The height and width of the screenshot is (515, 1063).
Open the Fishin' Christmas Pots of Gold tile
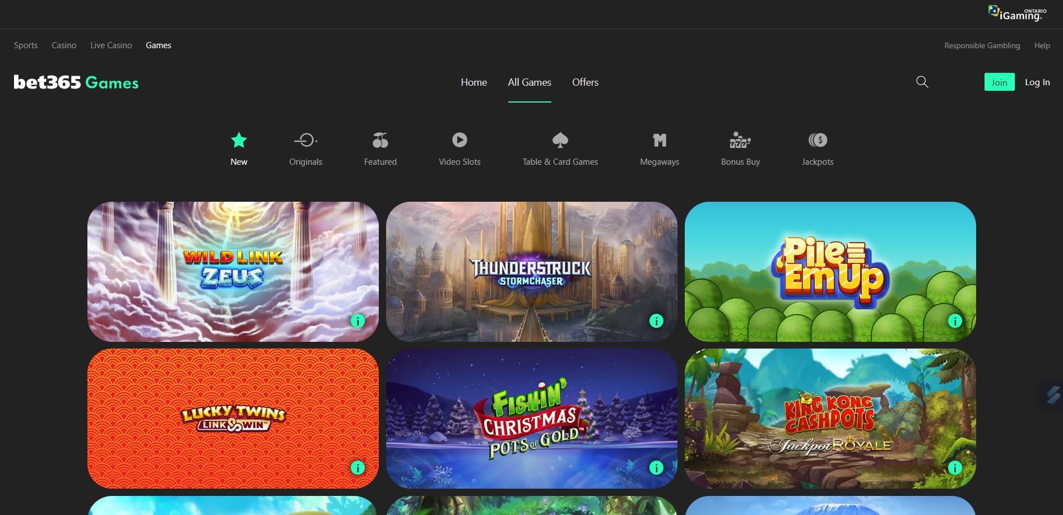(532, 419)
